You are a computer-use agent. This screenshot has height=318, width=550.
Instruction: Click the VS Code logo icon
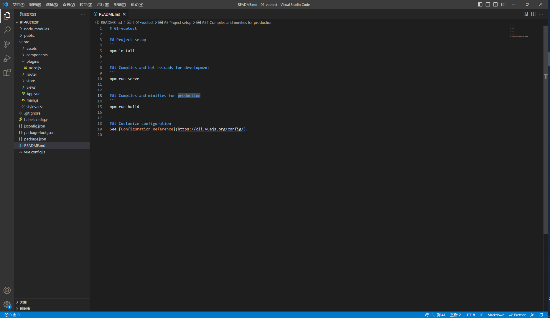point(5,4)
